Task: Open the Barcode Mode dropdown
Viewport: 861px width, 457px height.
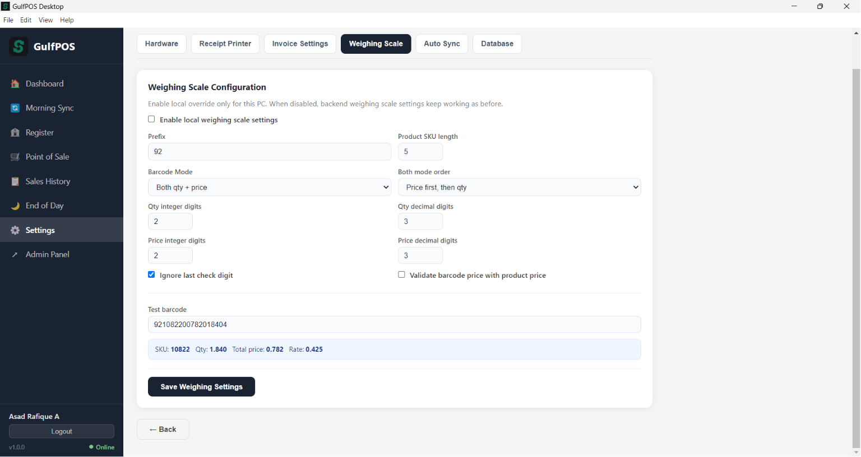Action: [270, 187]
